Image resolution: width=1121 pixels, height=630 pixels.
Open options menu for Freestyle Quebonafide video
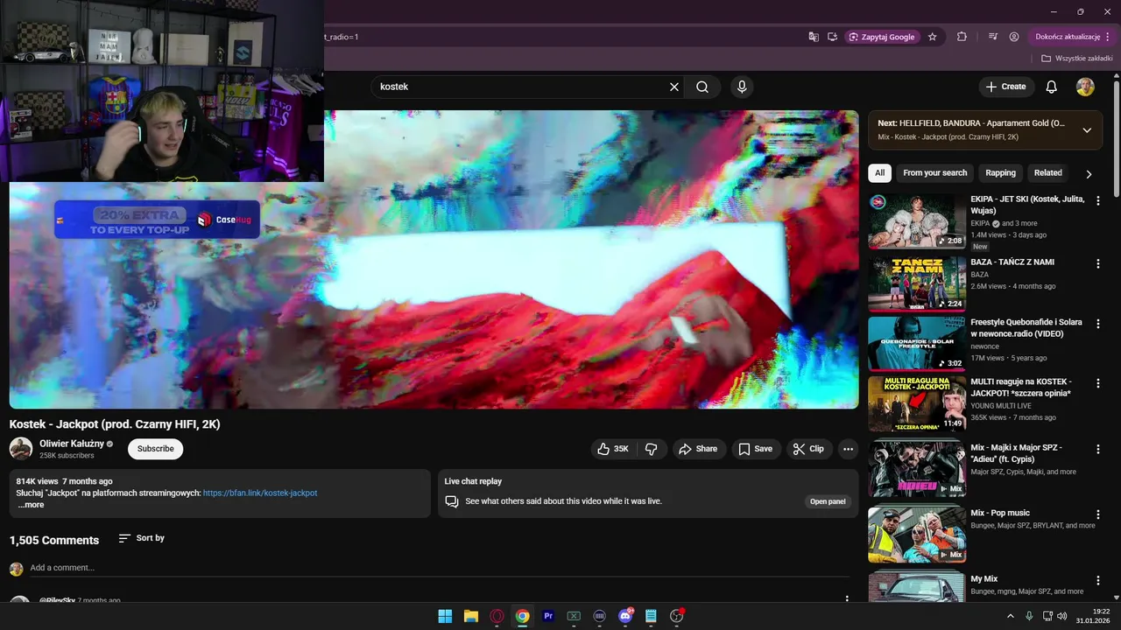(x=1098, y=324)
